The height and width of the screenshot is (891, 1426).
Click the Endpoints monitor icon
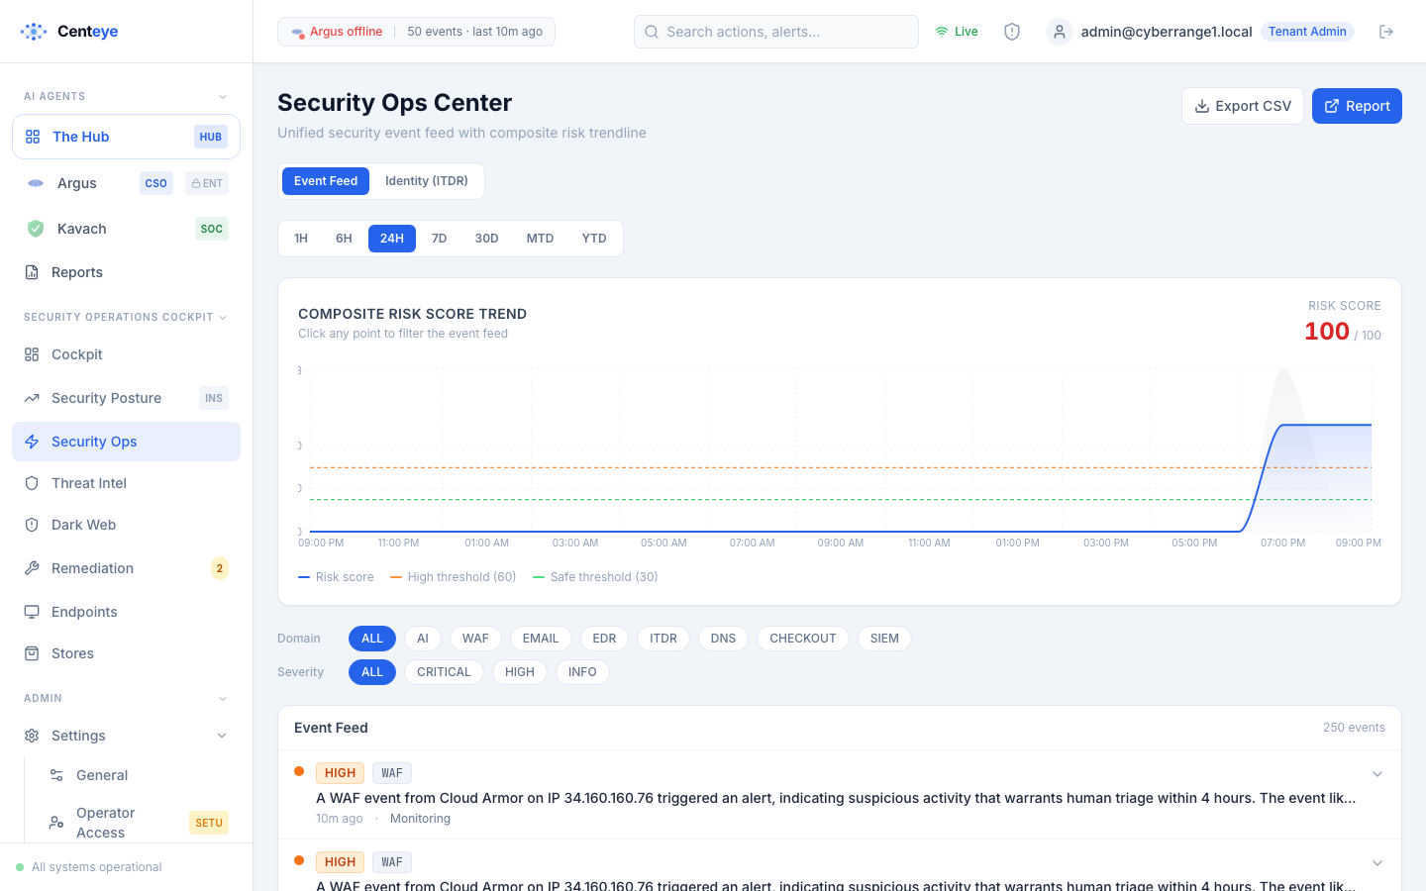pyautogui.click(x=32, y=612)
